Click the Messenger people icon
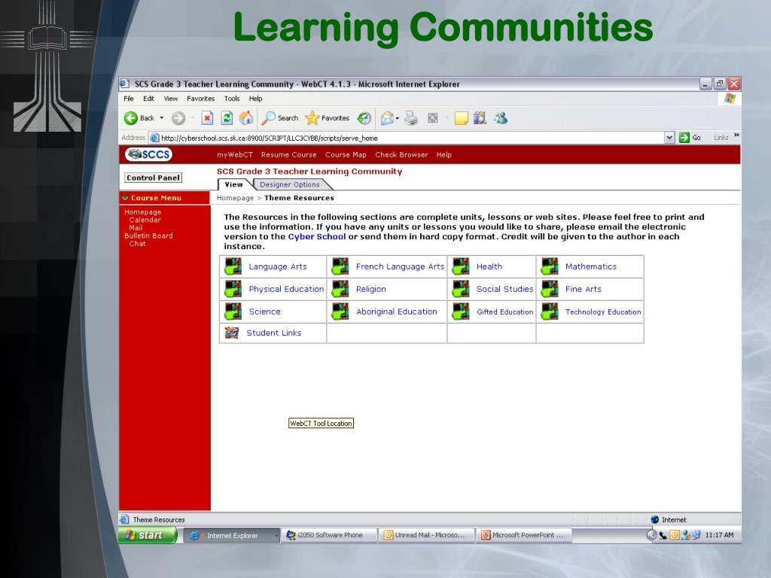 click(x=501, y=118)
